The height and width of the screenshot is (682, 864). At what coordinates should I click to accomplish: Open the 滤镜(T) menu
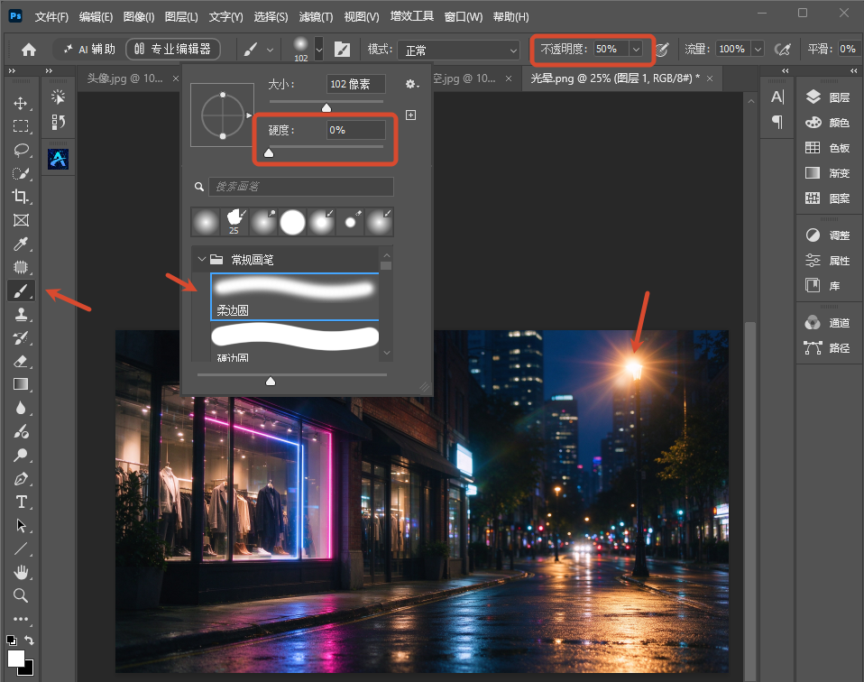point(316,17)
